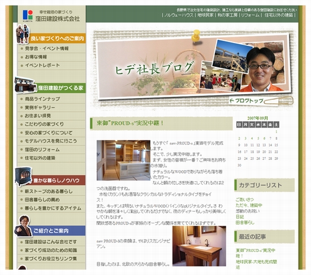Open the 窪田建設がつくる家 section header

pyautogui.click(x=61, y=88)
